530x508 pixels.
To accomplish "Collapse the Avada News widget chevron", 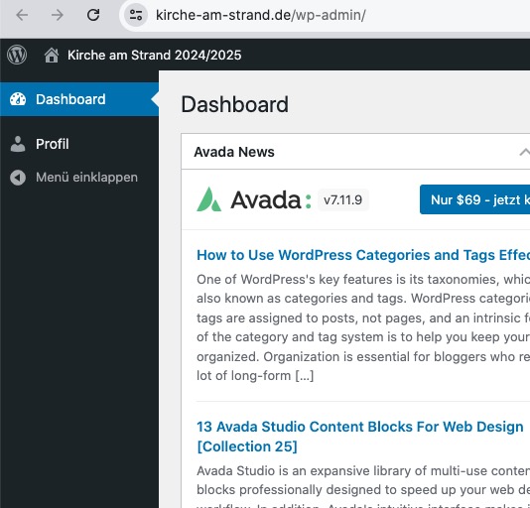I will (524, 152).
